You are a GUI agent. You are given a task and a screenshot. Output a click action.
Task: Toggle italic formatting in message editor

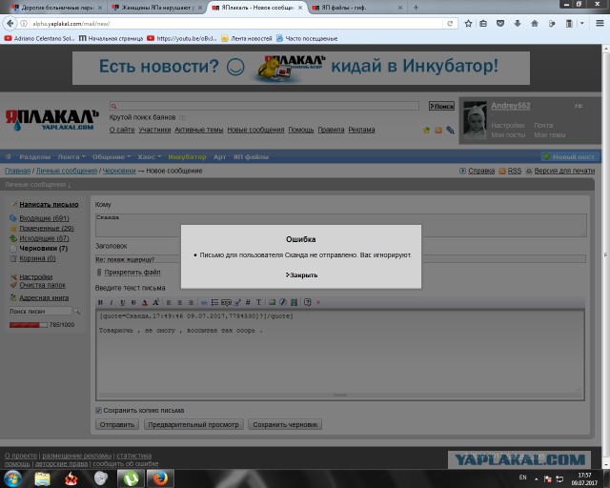pyautogui.click(x=112, y=302)
